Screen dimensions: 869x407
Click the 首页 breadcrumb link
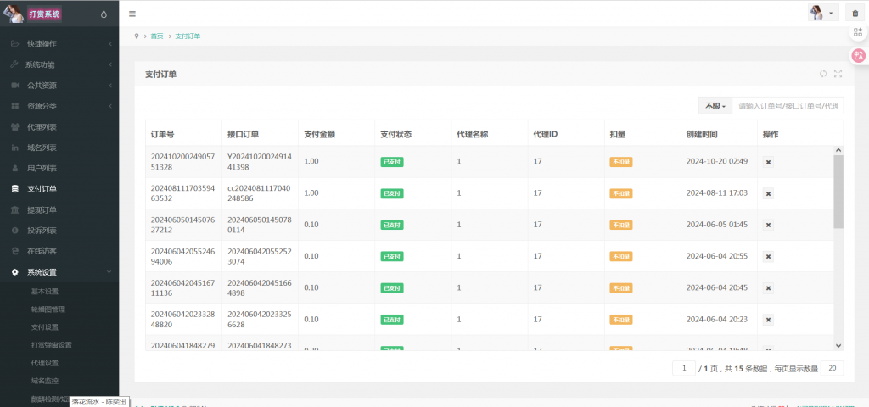(x=157, y=36)
